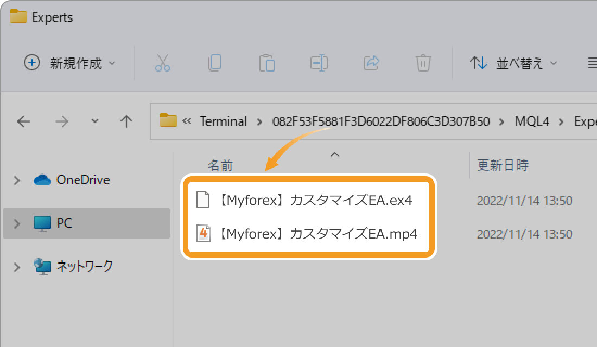Screen dimensions: 597x347
Task: Click the network globe icon
Action: pos(42,266)
